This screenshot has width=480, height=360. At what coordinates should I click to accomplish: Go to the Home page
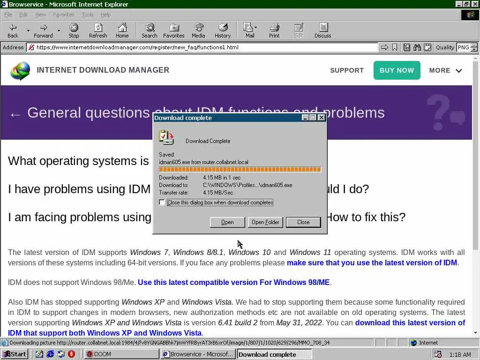(x=122, y=30)
